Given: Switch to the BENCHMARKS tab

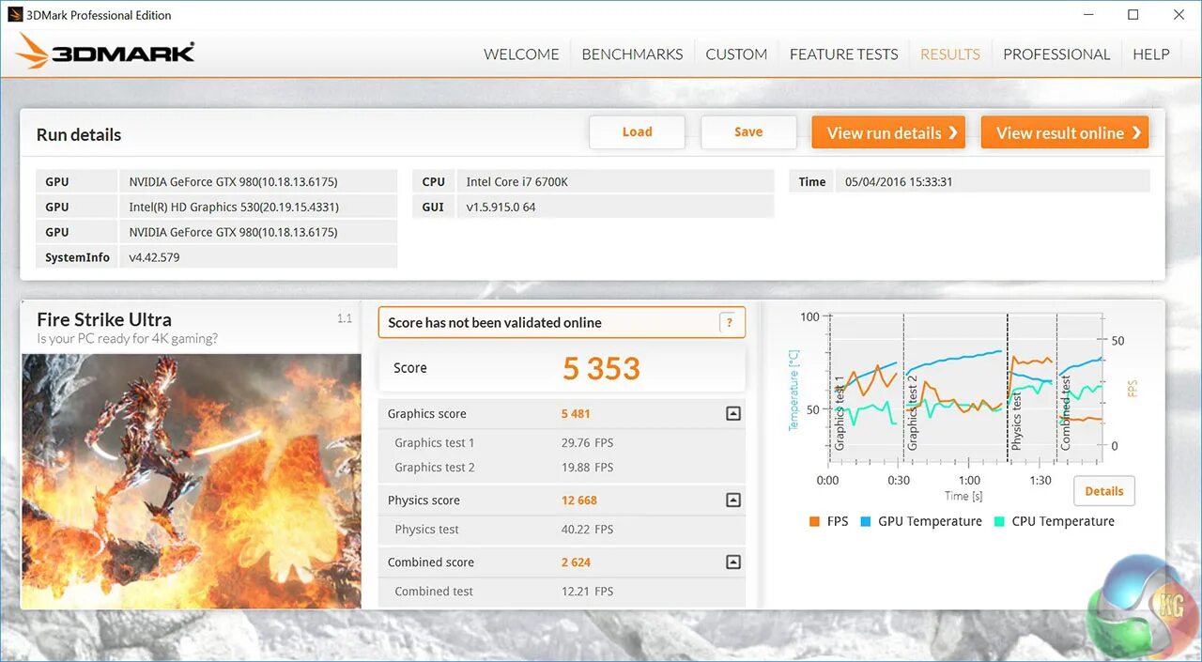Looking at the screenshot, I should point(632,54).
